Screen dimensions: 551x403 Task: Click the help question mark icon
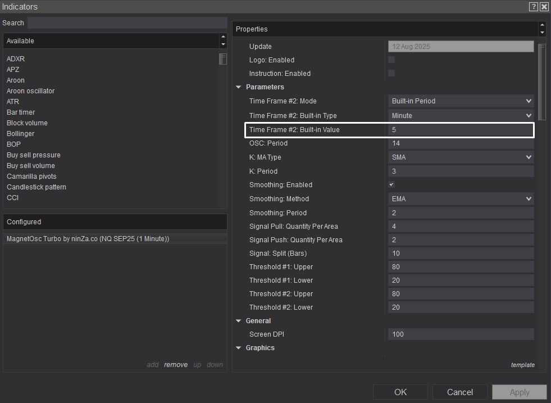[x=534, y=7]
